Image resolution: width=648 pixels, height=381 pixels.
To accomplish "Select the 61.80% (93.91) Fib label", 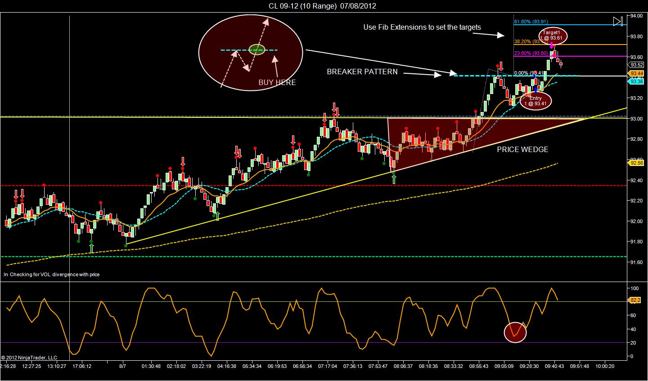I will (x=531, y=21).
